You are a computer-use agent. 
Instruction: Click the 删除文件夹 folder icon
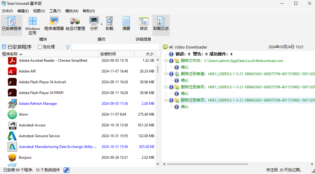(177, 61)
